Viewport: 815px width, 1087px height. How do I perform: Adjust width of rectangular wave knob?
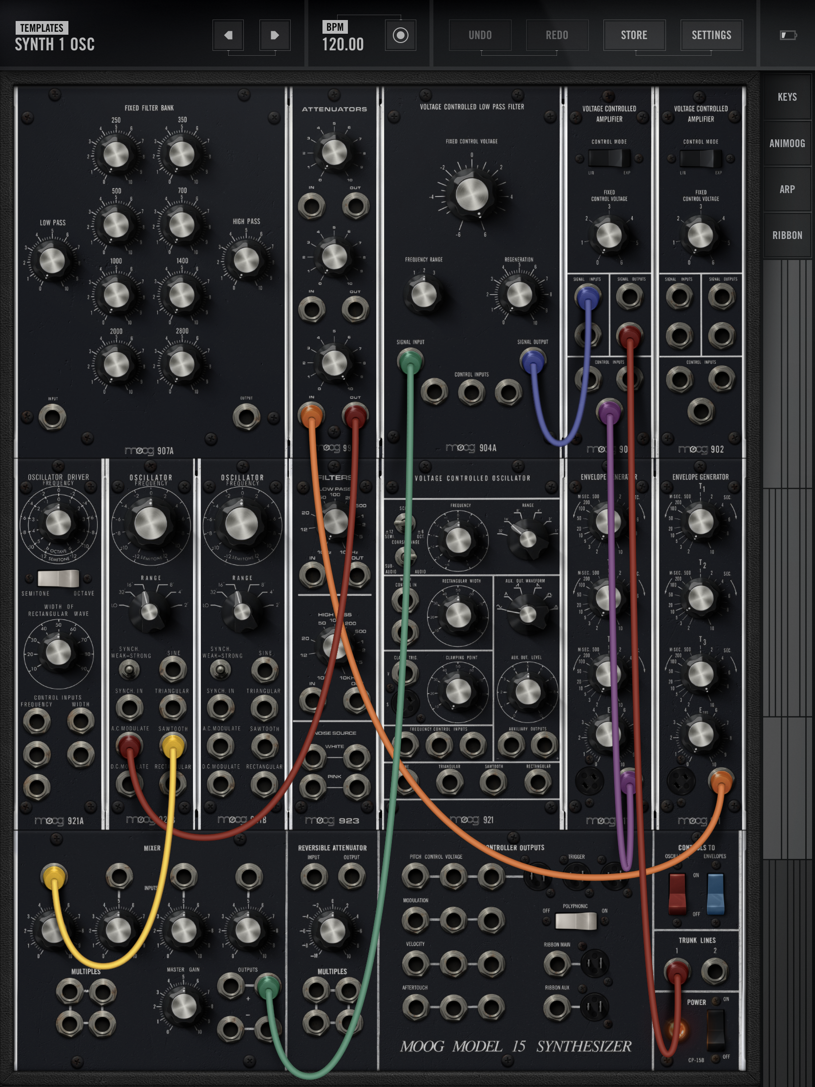pyautogui.click(x=58, y=652)
